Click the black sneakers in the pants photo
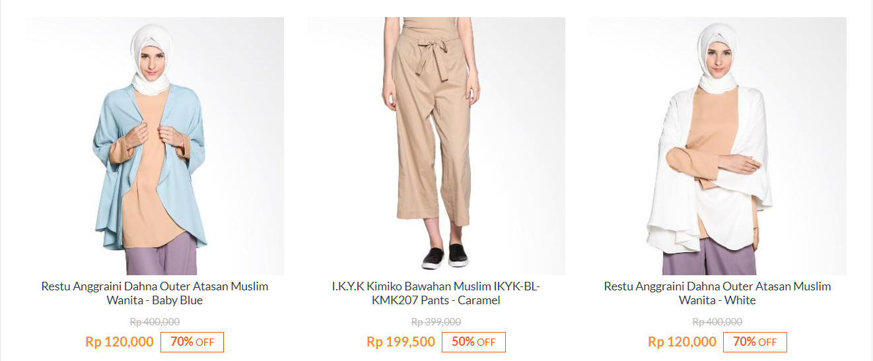 (444, 256)
